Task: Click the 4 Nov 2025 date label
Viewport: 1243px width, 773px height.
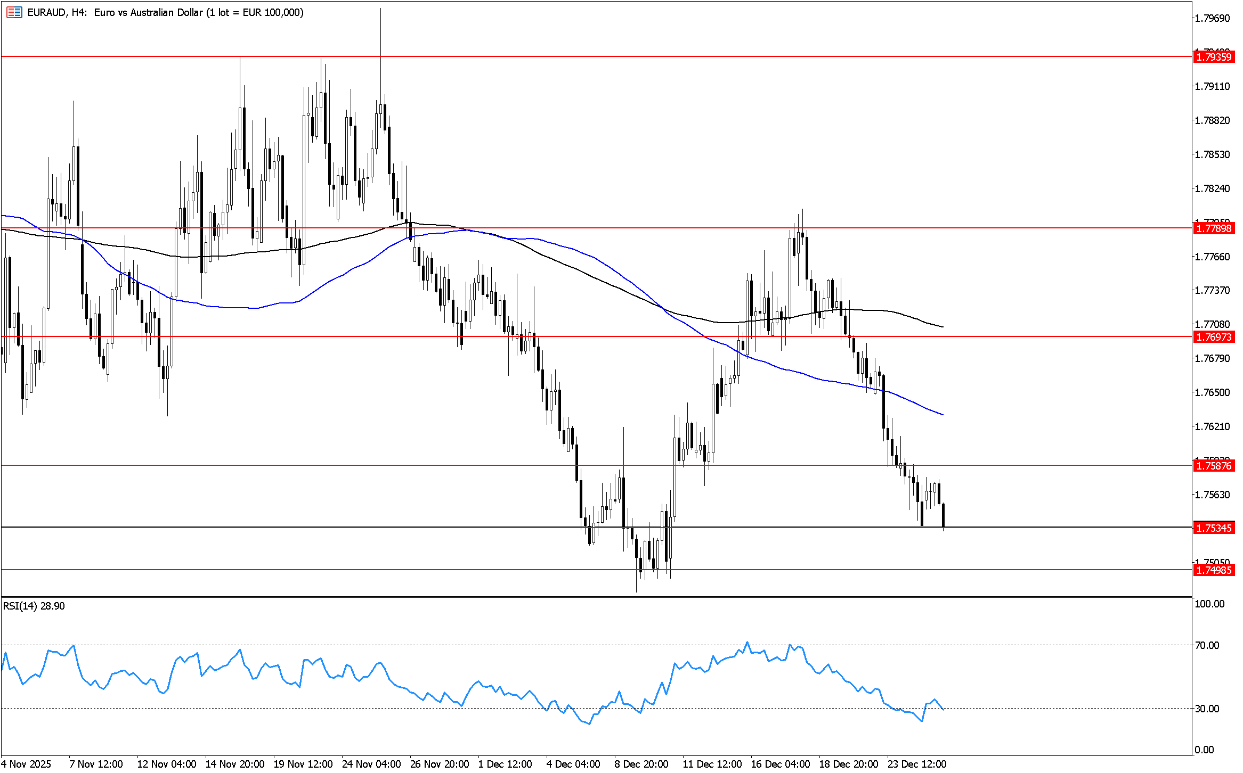Action: [x=26, y=764]
